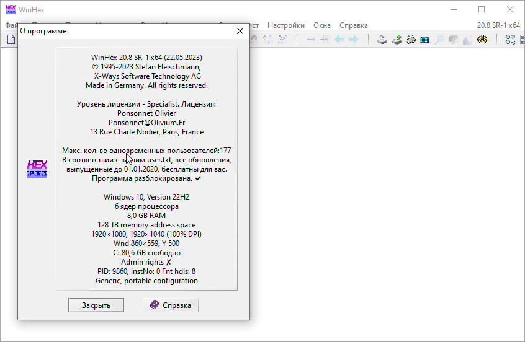Click the PID: 9860 line
The width and height of the screenshot is (525, 342).
146,271
